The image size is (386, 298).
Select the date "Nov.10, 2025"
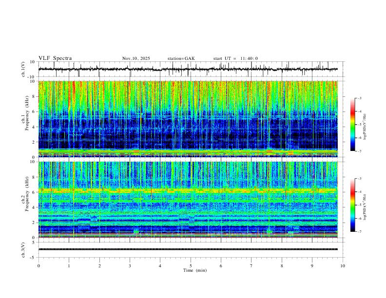136,58
